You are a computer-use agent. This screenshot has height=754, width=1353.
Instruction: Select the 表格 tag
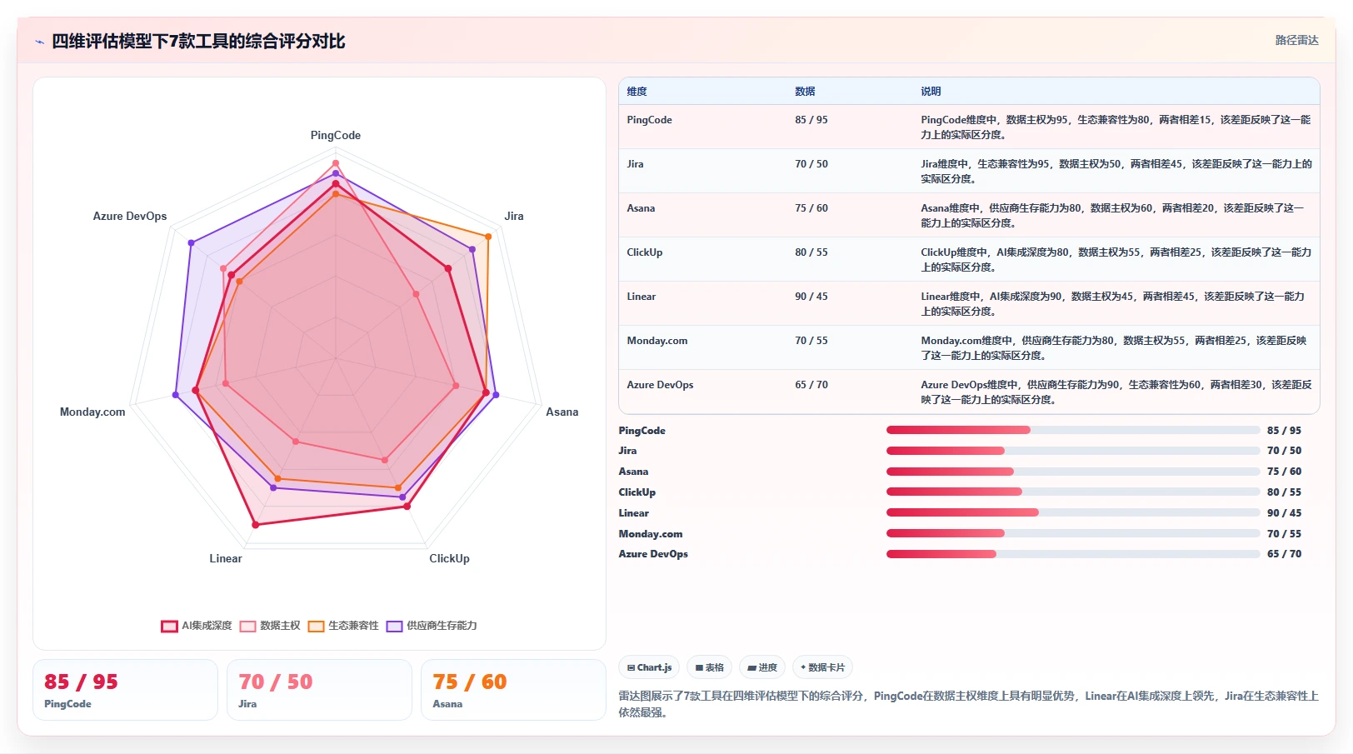pyautogui.click(x=710, y=667)
